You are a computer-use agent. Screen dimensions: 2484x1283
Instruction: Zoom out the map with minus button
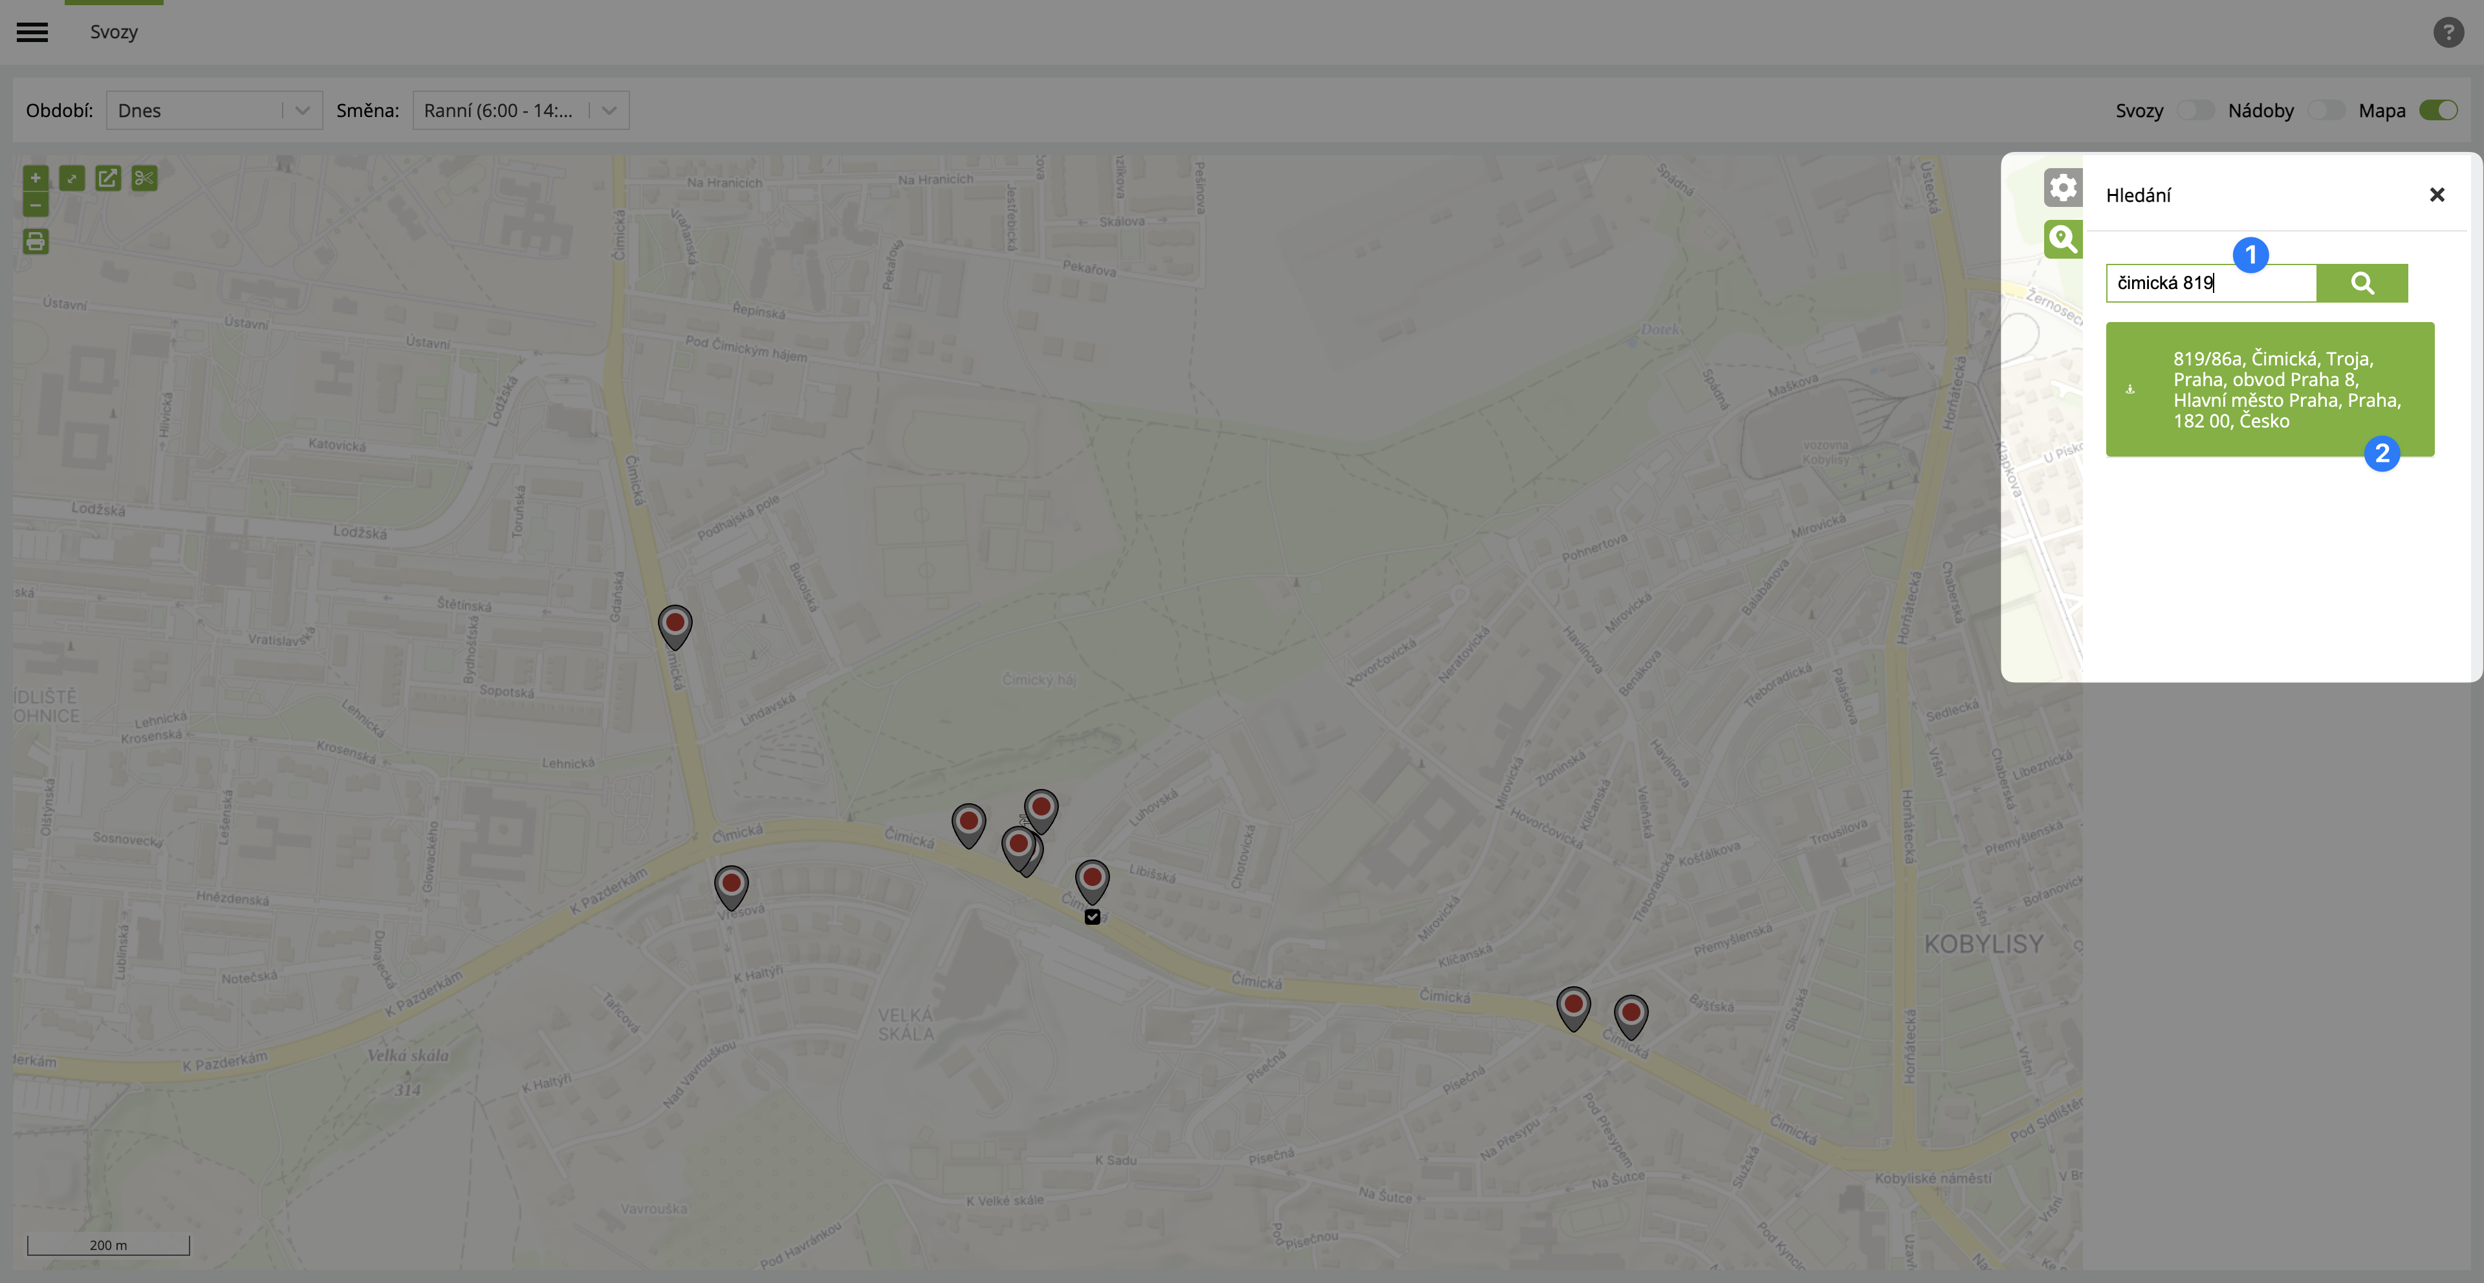36,204
